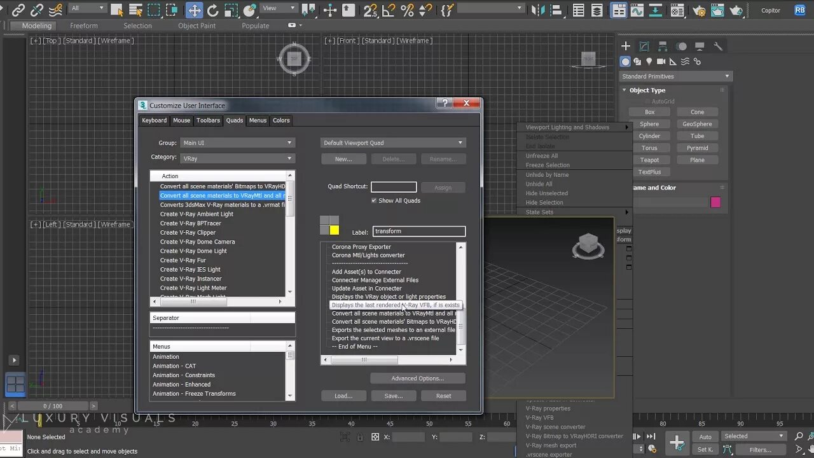Open Modify tab in command panel
The image size is (814, 458).
pos(644,46)
